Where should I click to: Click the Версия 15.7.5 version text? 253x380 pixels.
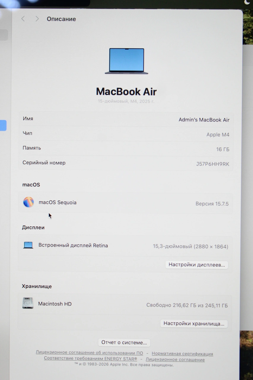point(212,204)
